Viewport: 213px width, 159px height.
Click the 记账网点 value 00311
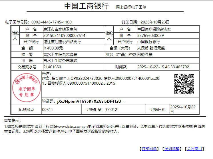47,110
